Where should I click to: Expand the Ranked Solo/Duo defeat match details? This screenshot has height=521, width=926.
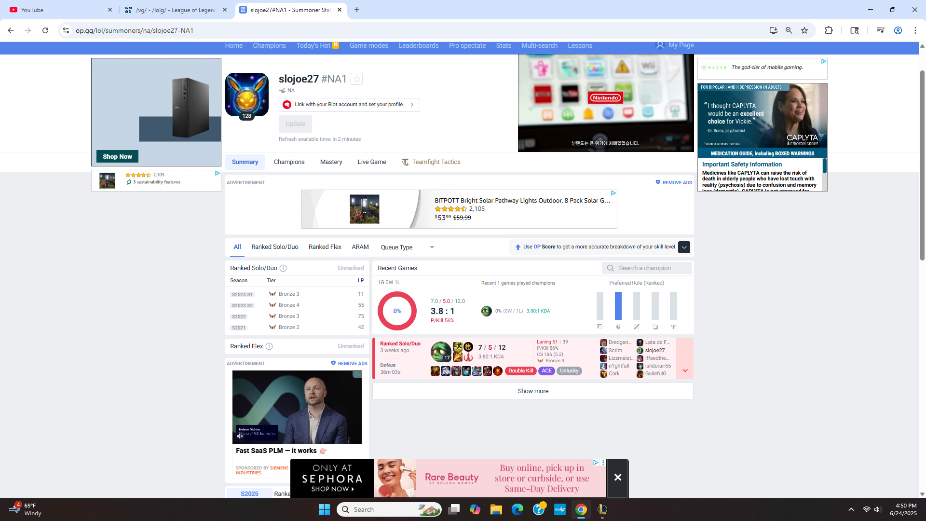click(685, 370)
